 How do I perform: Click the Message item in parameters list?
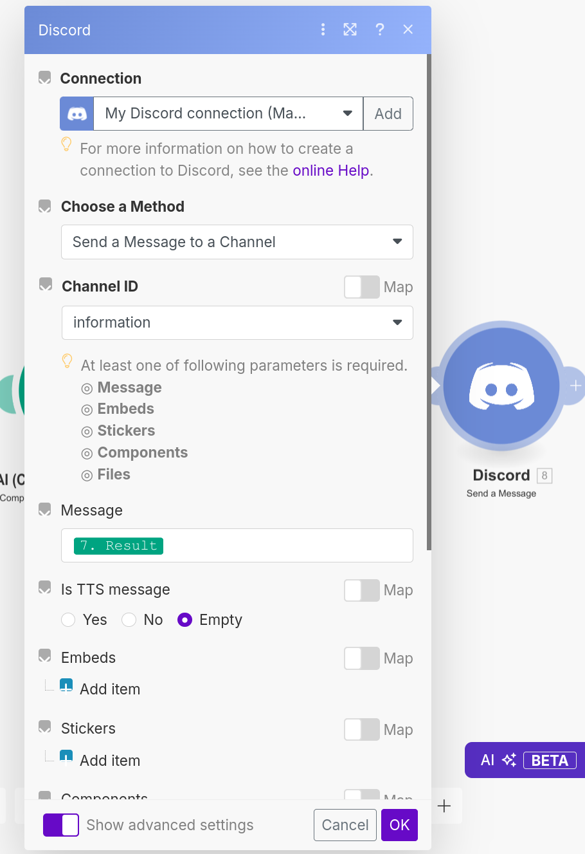129,387
